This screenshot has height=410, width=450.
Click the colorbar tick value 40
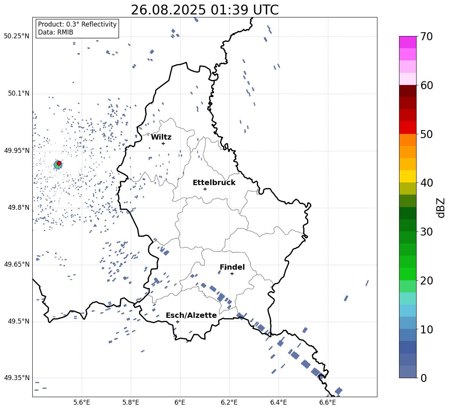coord(427,183)
